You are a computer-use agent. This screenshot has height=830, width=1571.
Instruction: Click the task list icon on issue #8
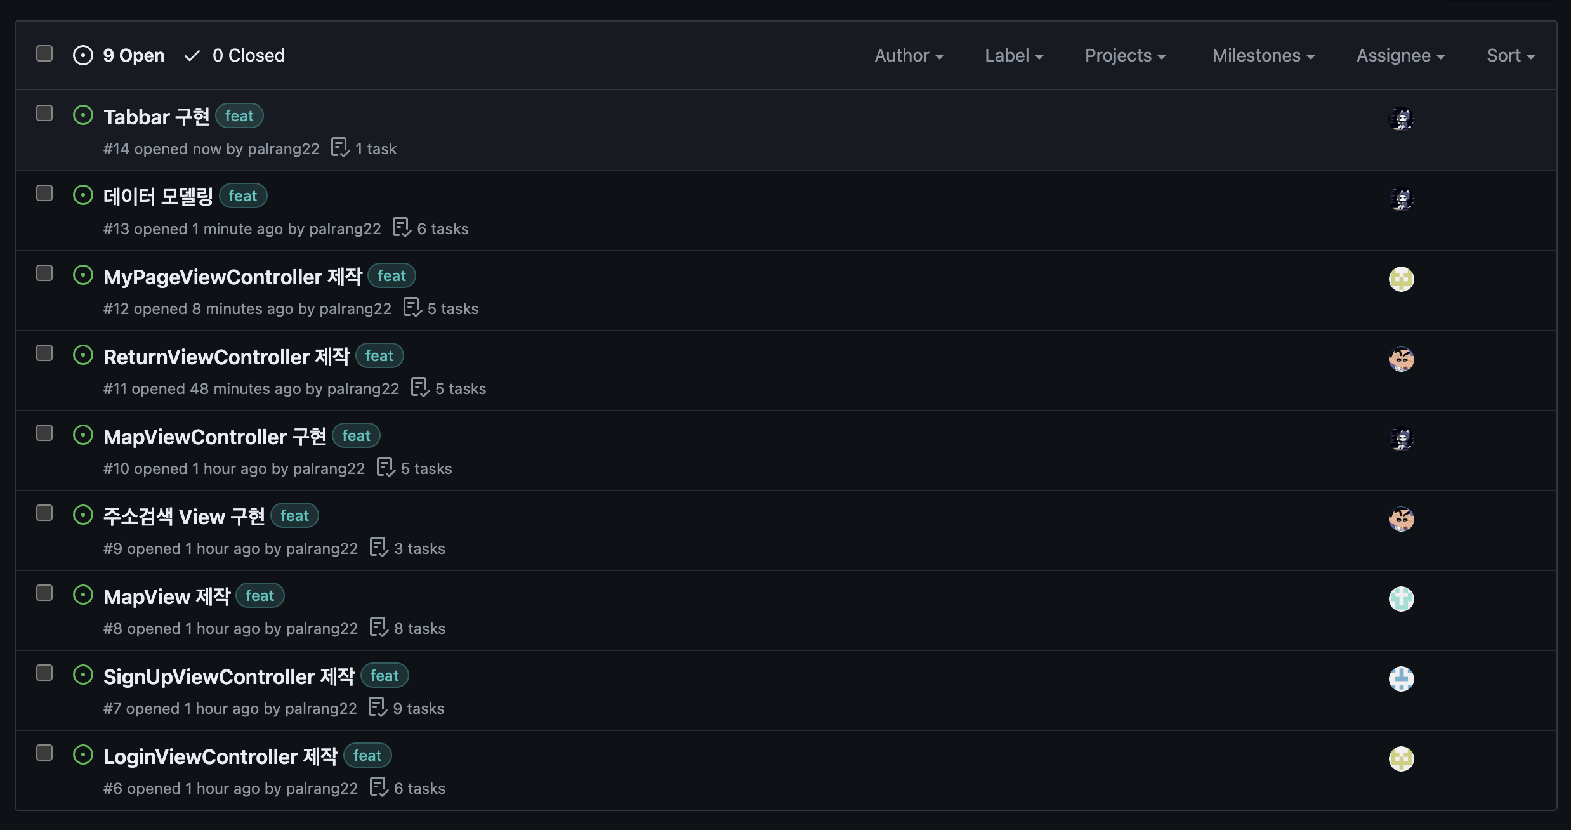(x=378, y=628)
